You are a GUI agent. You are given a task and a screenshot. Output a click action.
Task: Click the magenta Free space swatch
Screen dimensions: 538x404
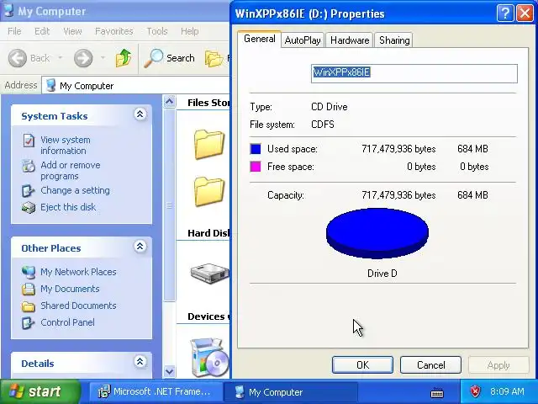pyautogui.click(x=256, y=167)
